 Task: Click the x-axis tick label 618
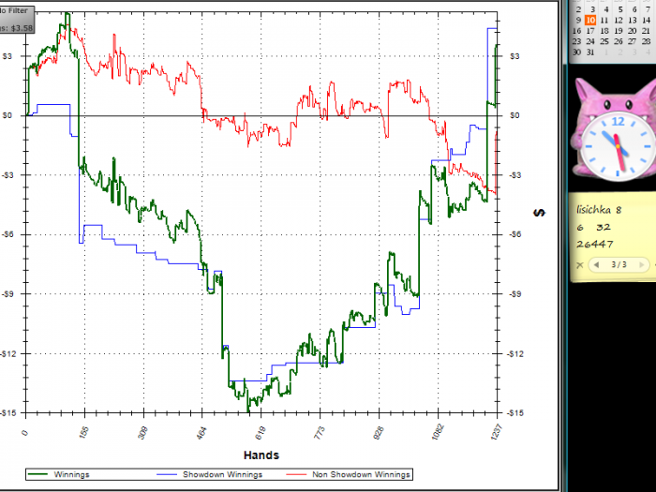261,432
